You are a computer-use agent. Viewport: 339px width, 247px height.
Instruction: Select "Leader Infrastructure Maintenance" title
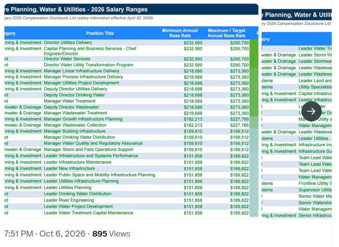click(x=77, y=162)
